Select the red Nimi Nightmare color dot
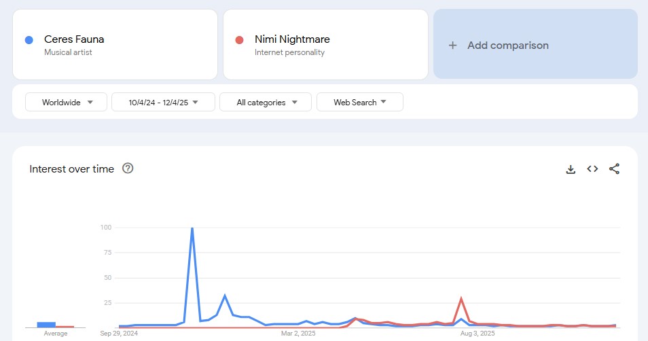The height and width of the screenshot is (341, 648). click(x=239, y=40)
